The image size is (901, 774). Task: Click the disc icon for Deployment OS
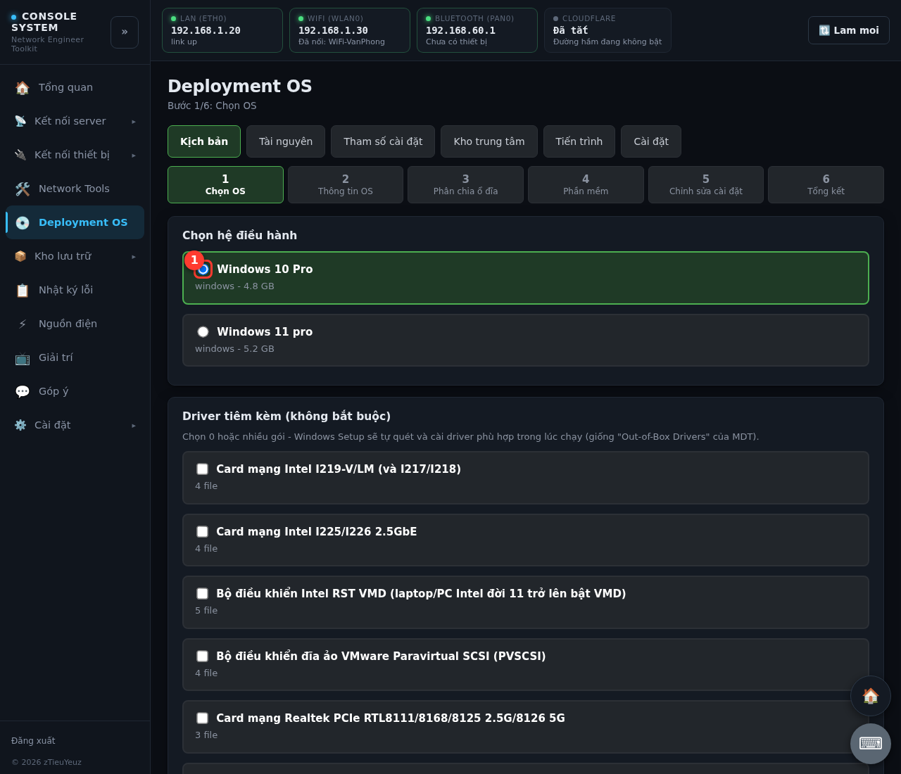23,222
